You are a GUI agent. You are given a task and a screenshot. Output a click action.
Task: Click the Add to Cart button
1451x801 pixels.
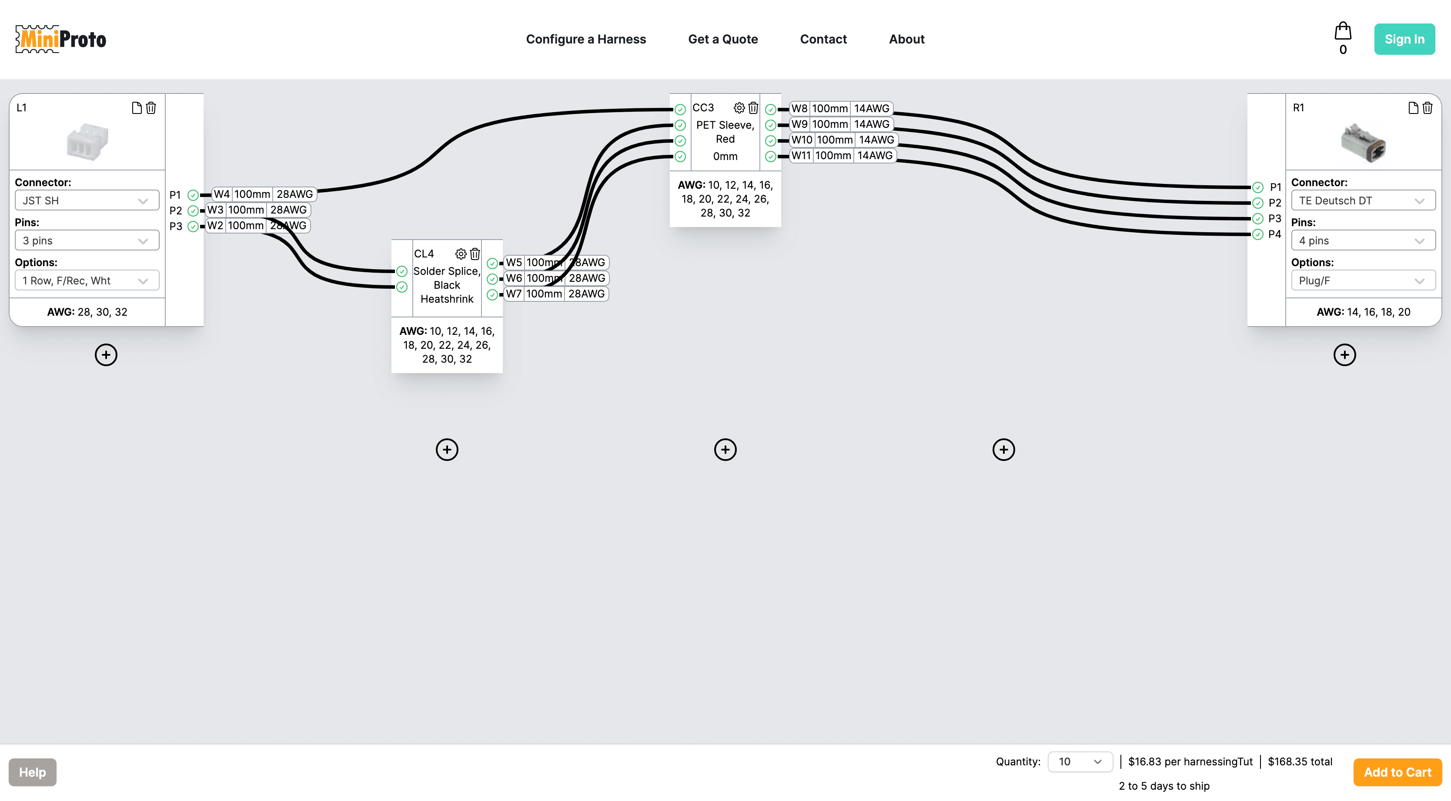click(x=1397, y=772)
